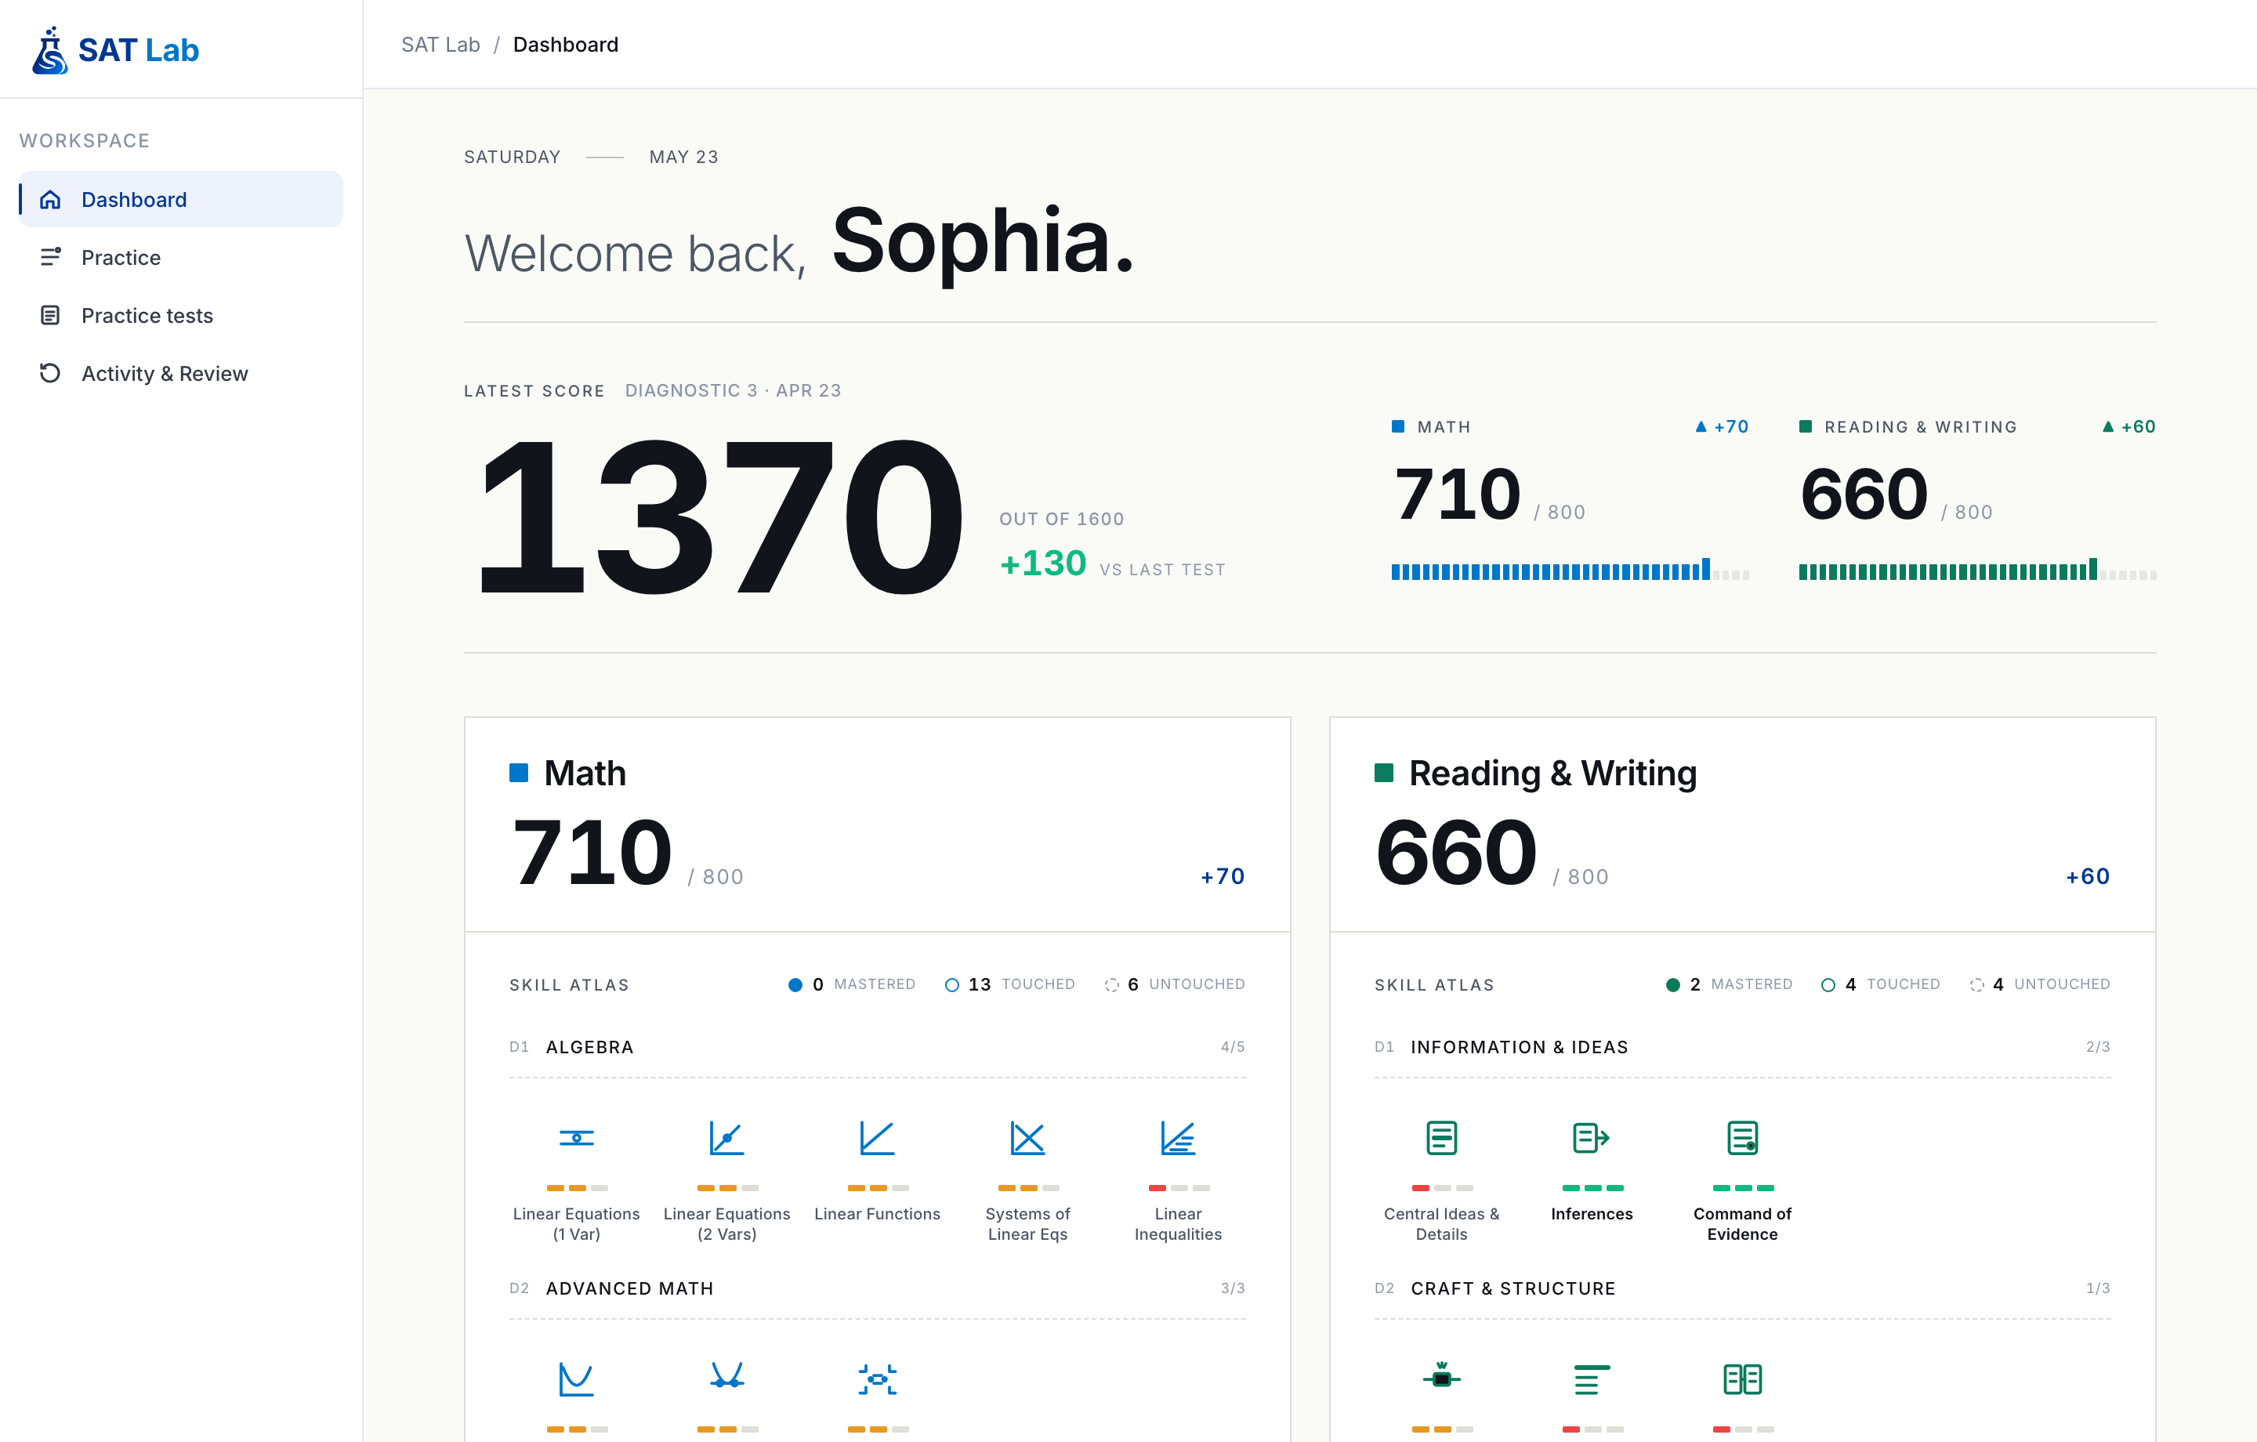Click Math touched circle indicator
The image size is (2257, 1442).
(x=951, y=984)
